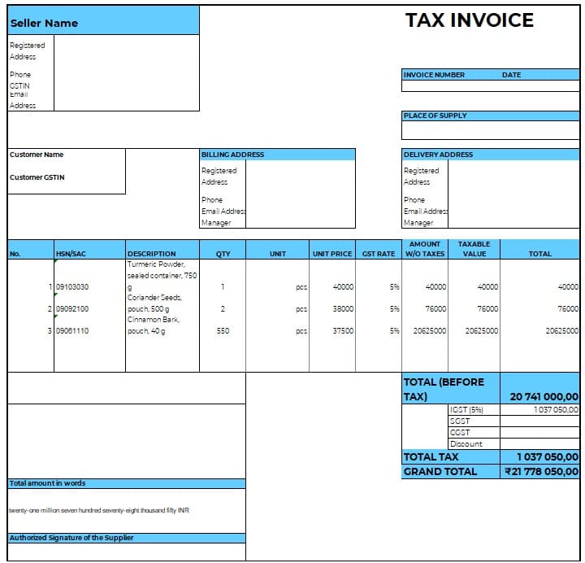Click the Customer GSTIN label

37,177
